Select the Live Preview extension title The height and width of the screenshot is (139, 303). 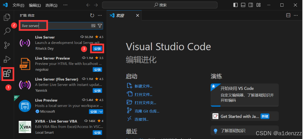coord(46,100)
